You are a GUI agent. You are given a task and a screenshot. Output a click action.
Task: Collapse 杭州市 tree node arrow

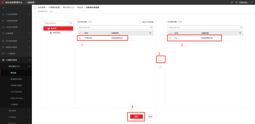pyautogui.click(x=45, y=29)
